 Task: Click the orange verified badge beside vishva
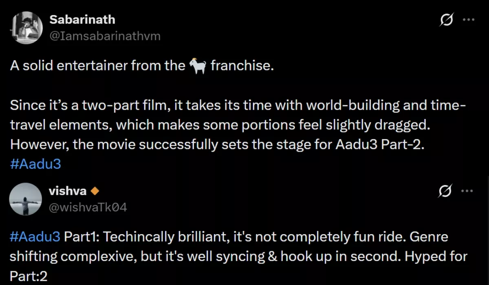[x=95, y=191]
